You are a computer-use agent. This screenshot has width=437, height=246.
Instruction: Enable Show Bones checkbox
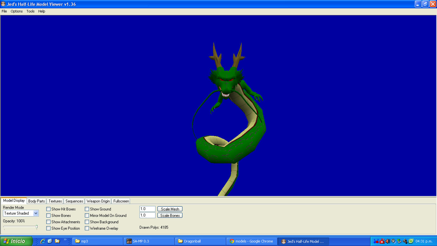point(49,216)
